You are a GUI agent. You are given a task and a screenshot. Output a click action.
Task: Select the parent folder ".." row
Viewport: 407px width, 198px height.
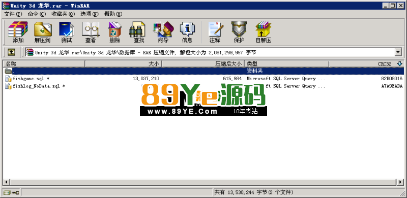tap(203, 71)
